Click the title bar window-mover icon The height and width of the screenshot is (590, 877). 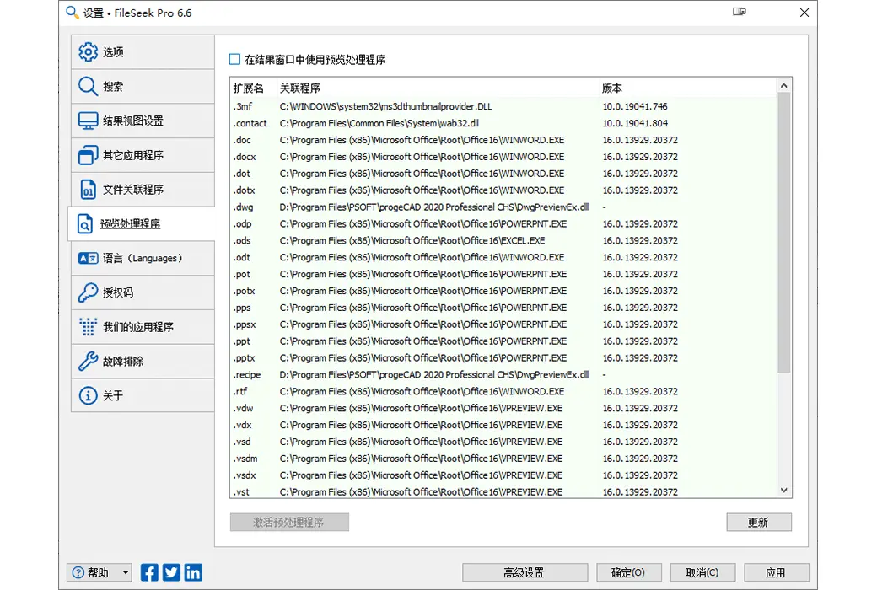[x=740, y=12]
